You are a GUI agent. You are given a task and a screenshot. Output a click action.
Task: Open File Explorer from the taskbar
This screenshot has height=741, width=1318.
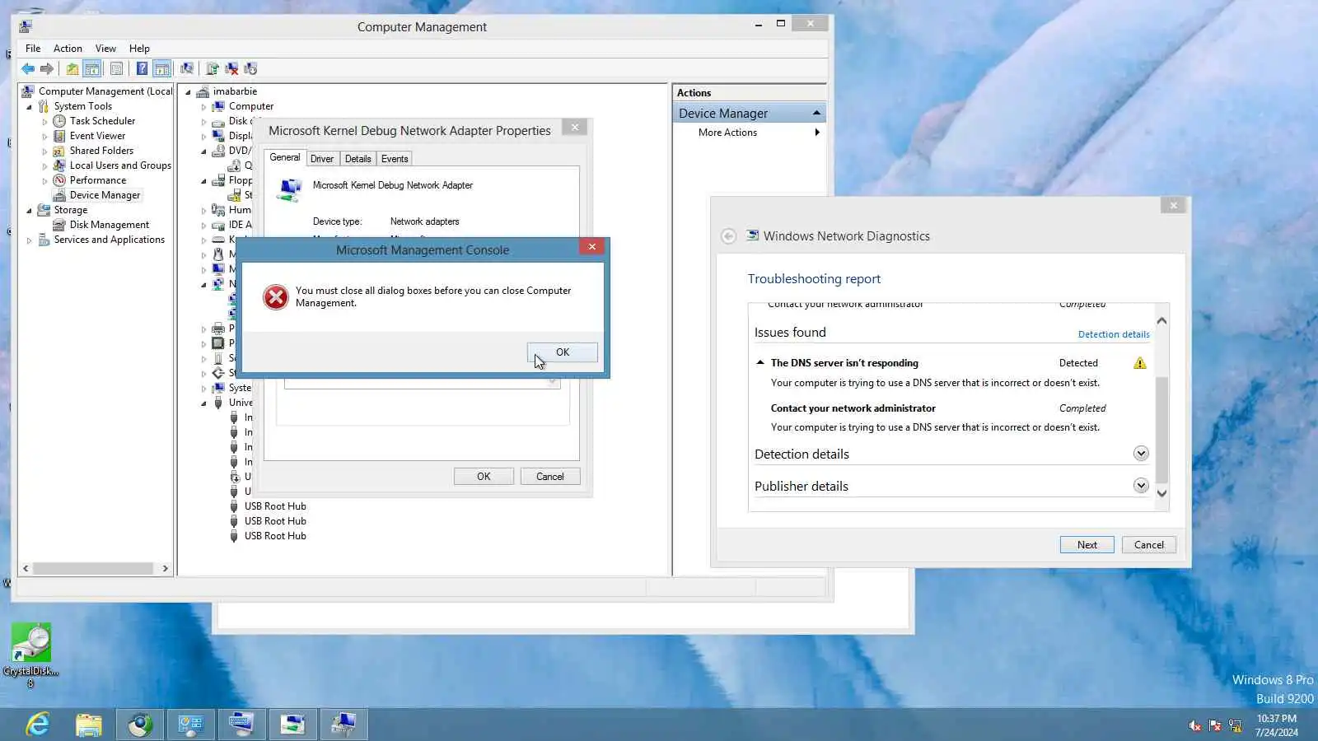tap(89, 725)
